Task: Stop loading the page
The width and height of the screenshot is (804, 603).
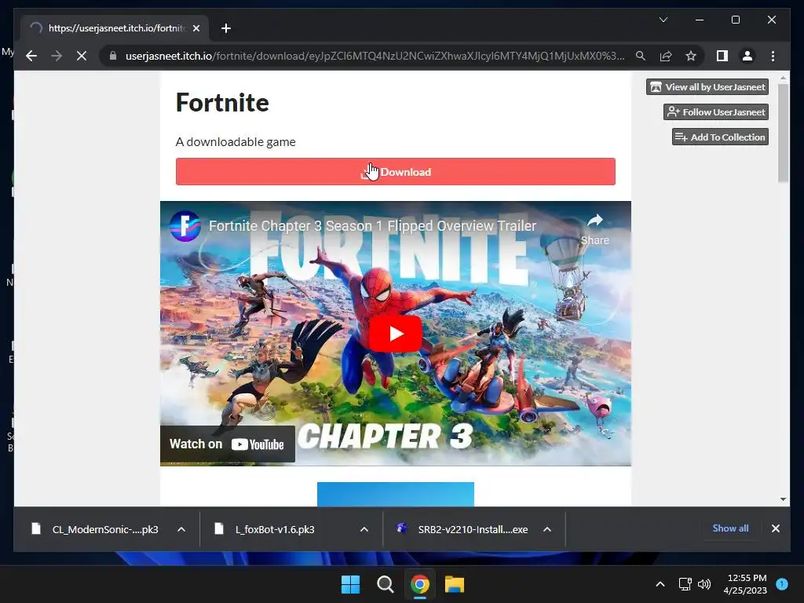Action: coord(82,56)
